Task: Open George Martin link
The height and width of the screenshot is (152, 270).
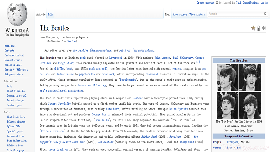Action: (101, 114)
